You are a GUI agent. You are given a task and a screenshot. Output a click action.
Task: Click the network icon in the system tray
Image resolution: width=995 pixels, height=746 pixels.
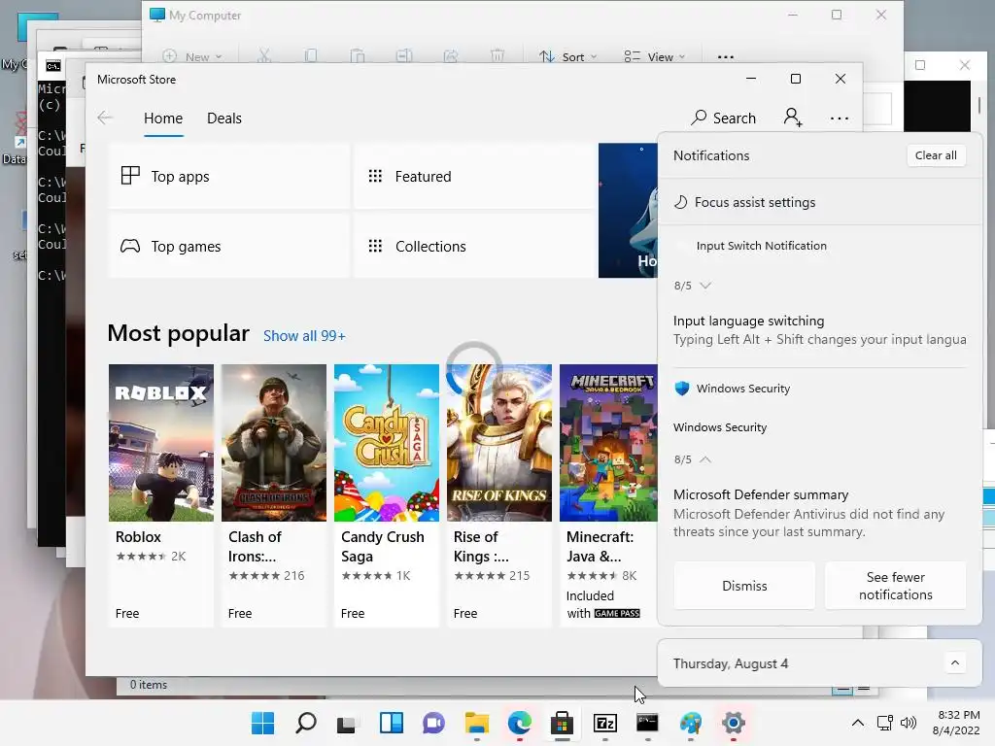(884, 723)
